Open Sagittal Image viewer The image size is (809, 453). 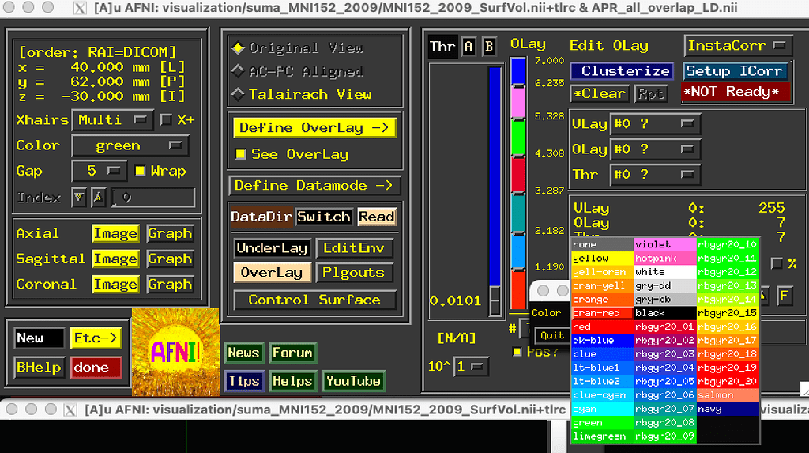115,259
